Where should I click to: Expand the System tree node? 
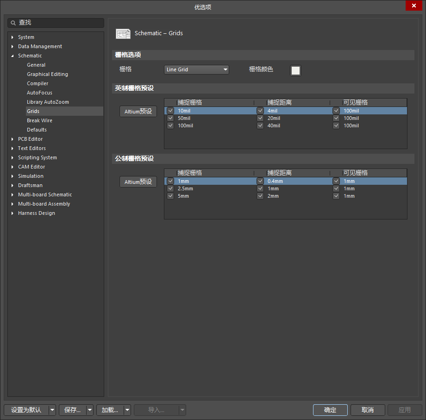(x=13, y=37)
